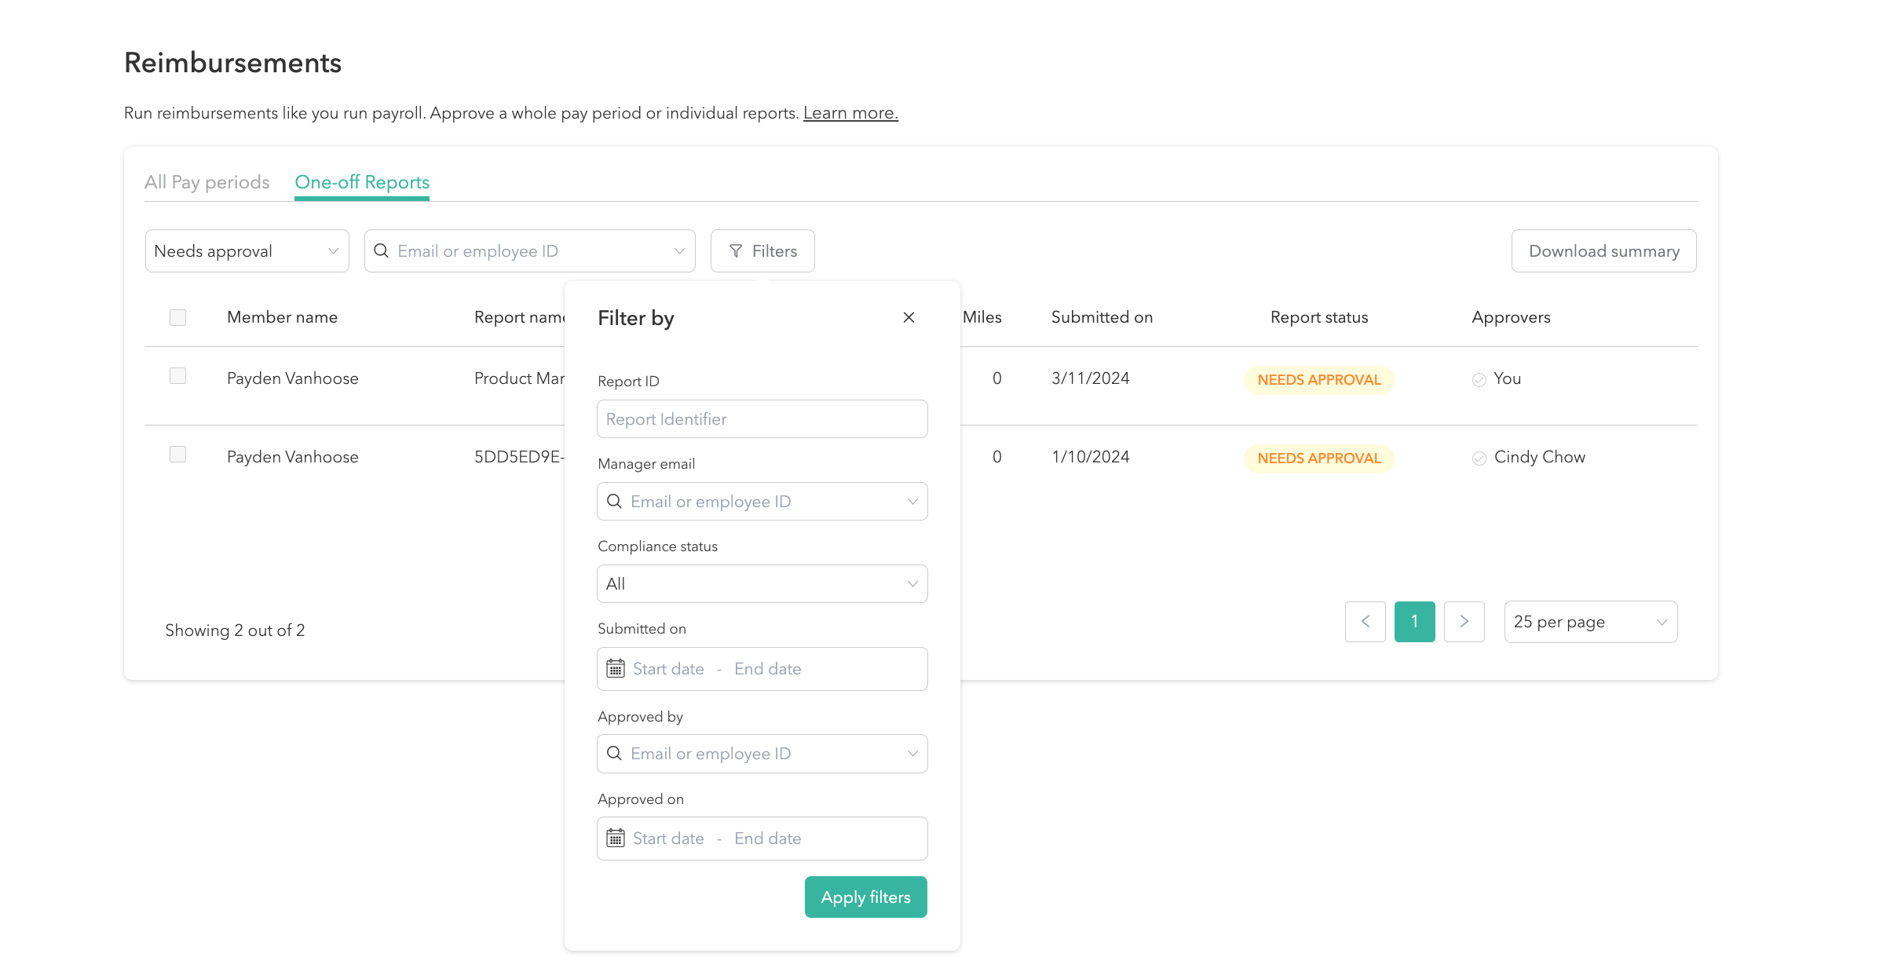
Task: Click NEEDS APPROVAL badge for 3/11/2024 report
Action: (x=1319, y=380)
